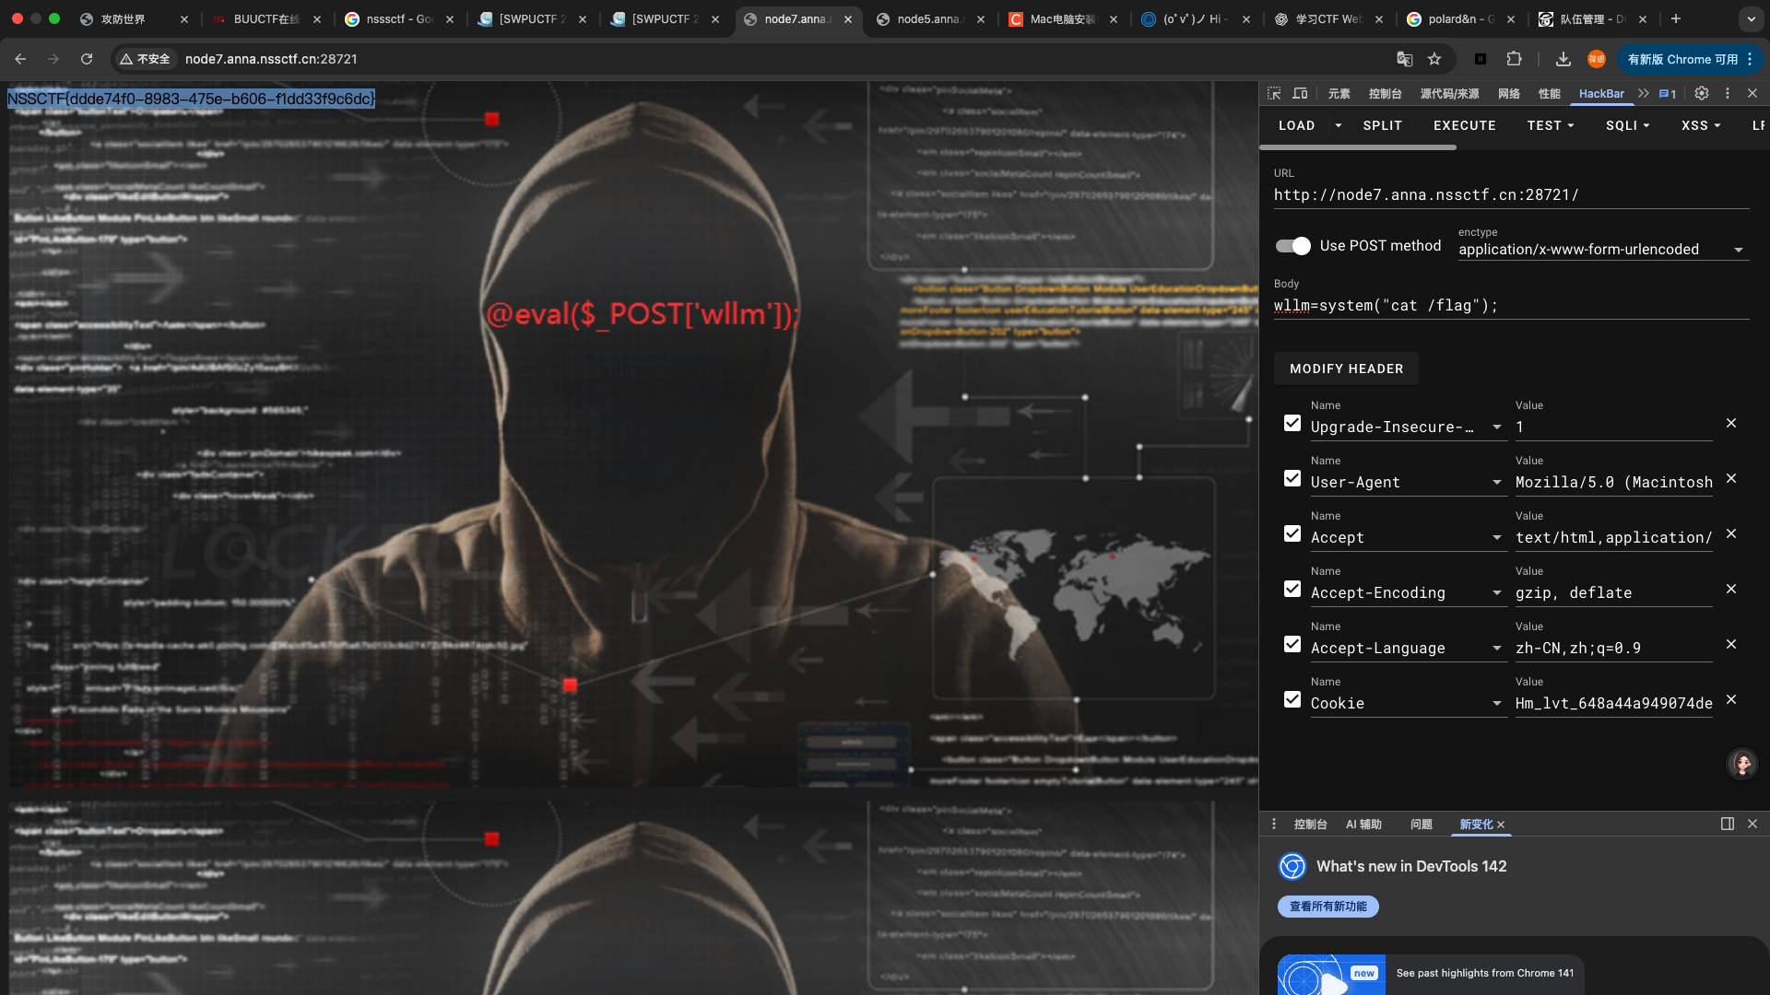Click the SPLIT button
This screenshot has width=1770, height=995.
pos(1383,125)
